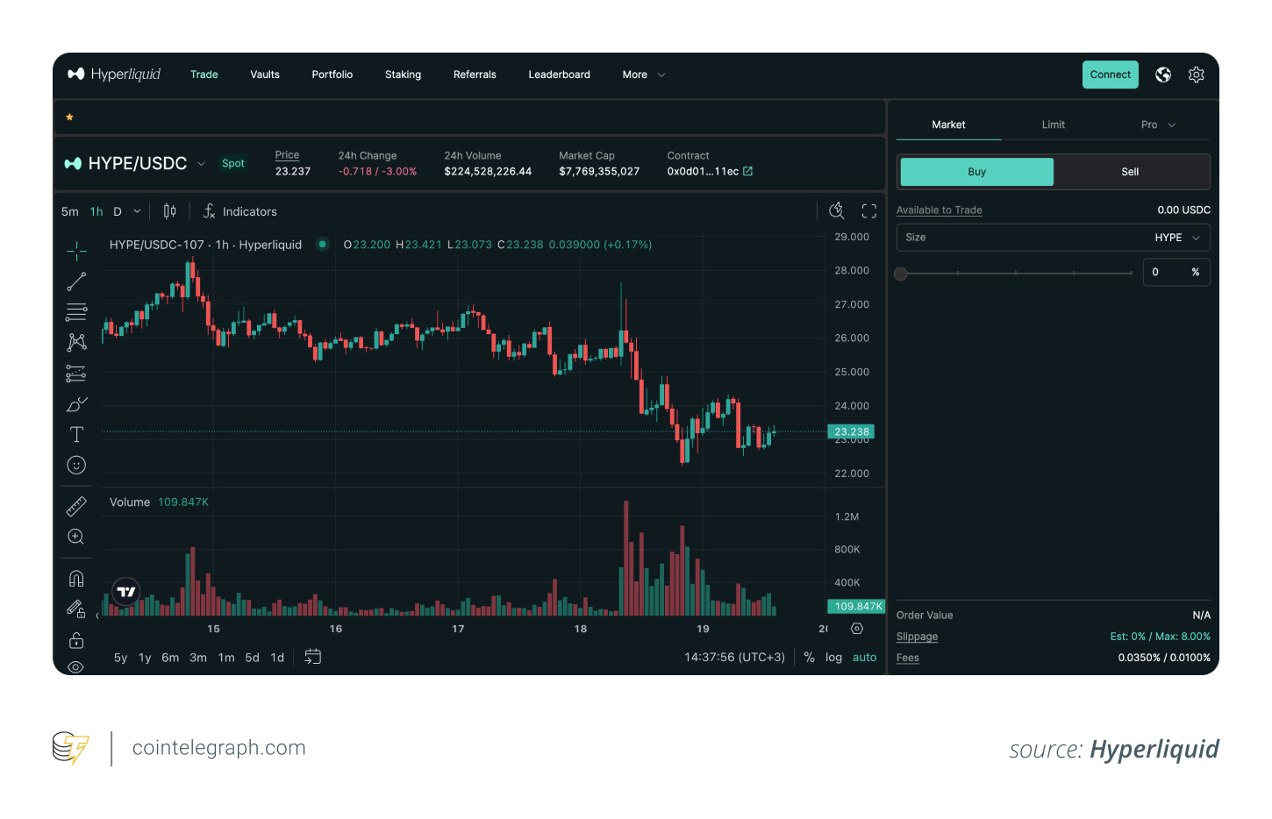Open the HYPE/USDC pair selector
This screenshot has height=819, width=1272.
(x=136, y=163)
